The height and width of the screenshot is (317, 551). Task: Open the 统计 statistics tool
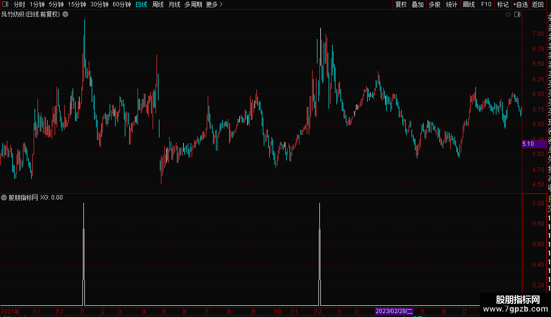tap(451, 4)
